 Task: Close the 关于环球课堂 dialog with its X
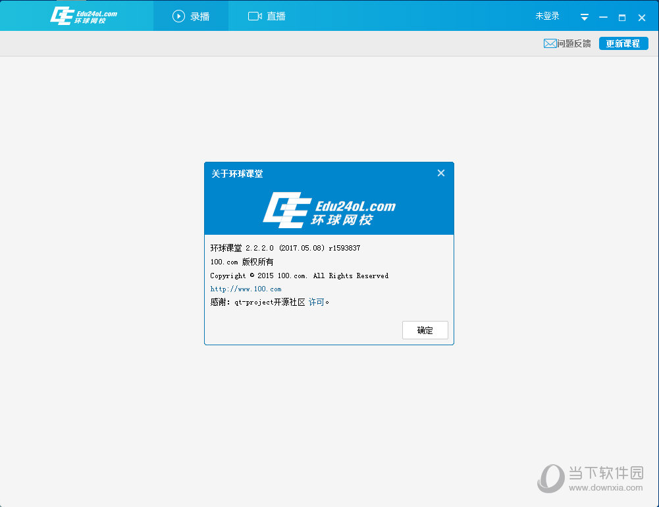click(x=441, y=173)
